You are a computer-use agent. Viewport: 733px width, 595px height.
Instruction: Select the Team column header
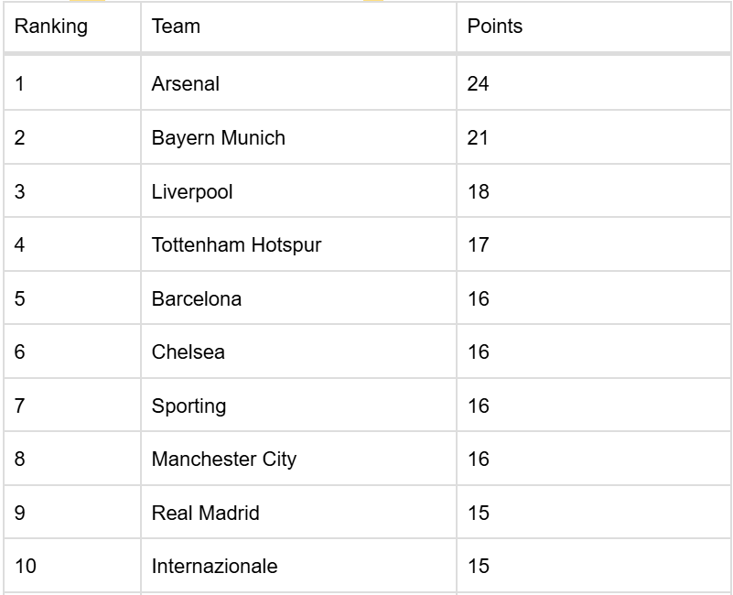pyautogui.click(x=177, y=27)
